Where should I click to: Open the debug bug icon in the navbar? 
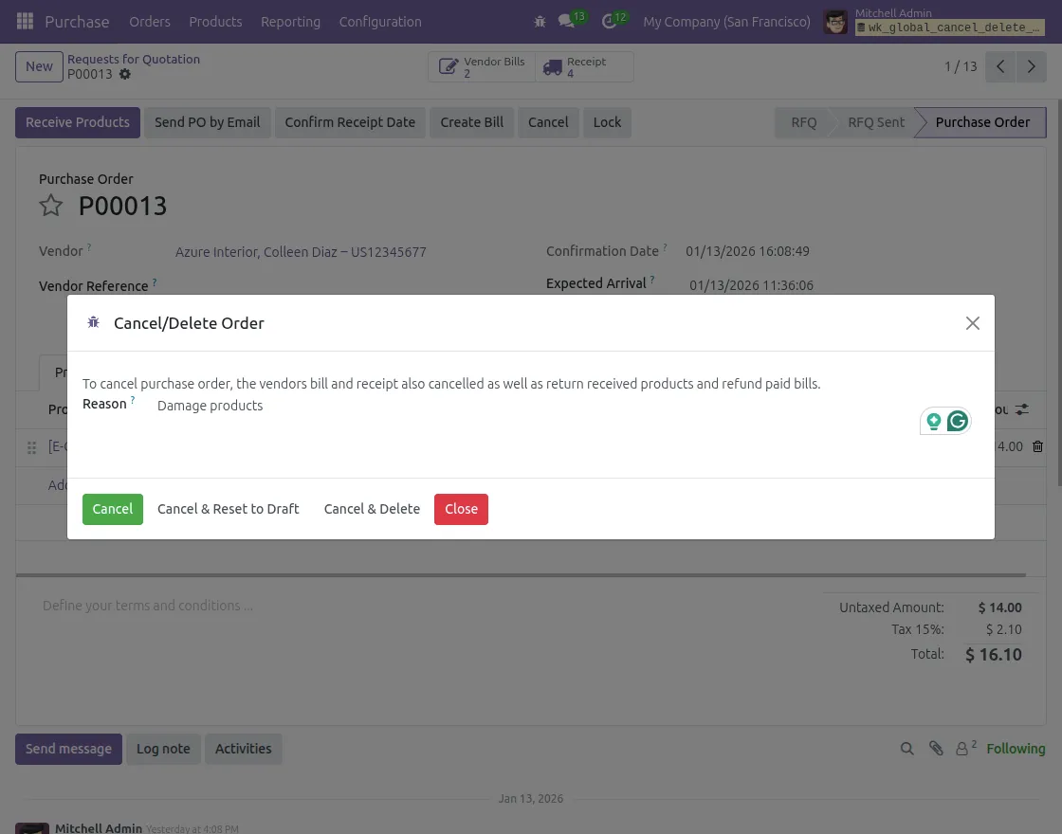click(540, 21)
